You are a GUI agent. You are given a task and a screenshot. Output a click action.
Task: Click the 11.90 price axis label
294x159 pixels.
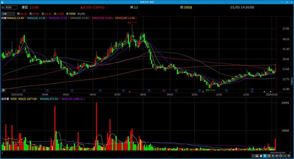point(286,89)
